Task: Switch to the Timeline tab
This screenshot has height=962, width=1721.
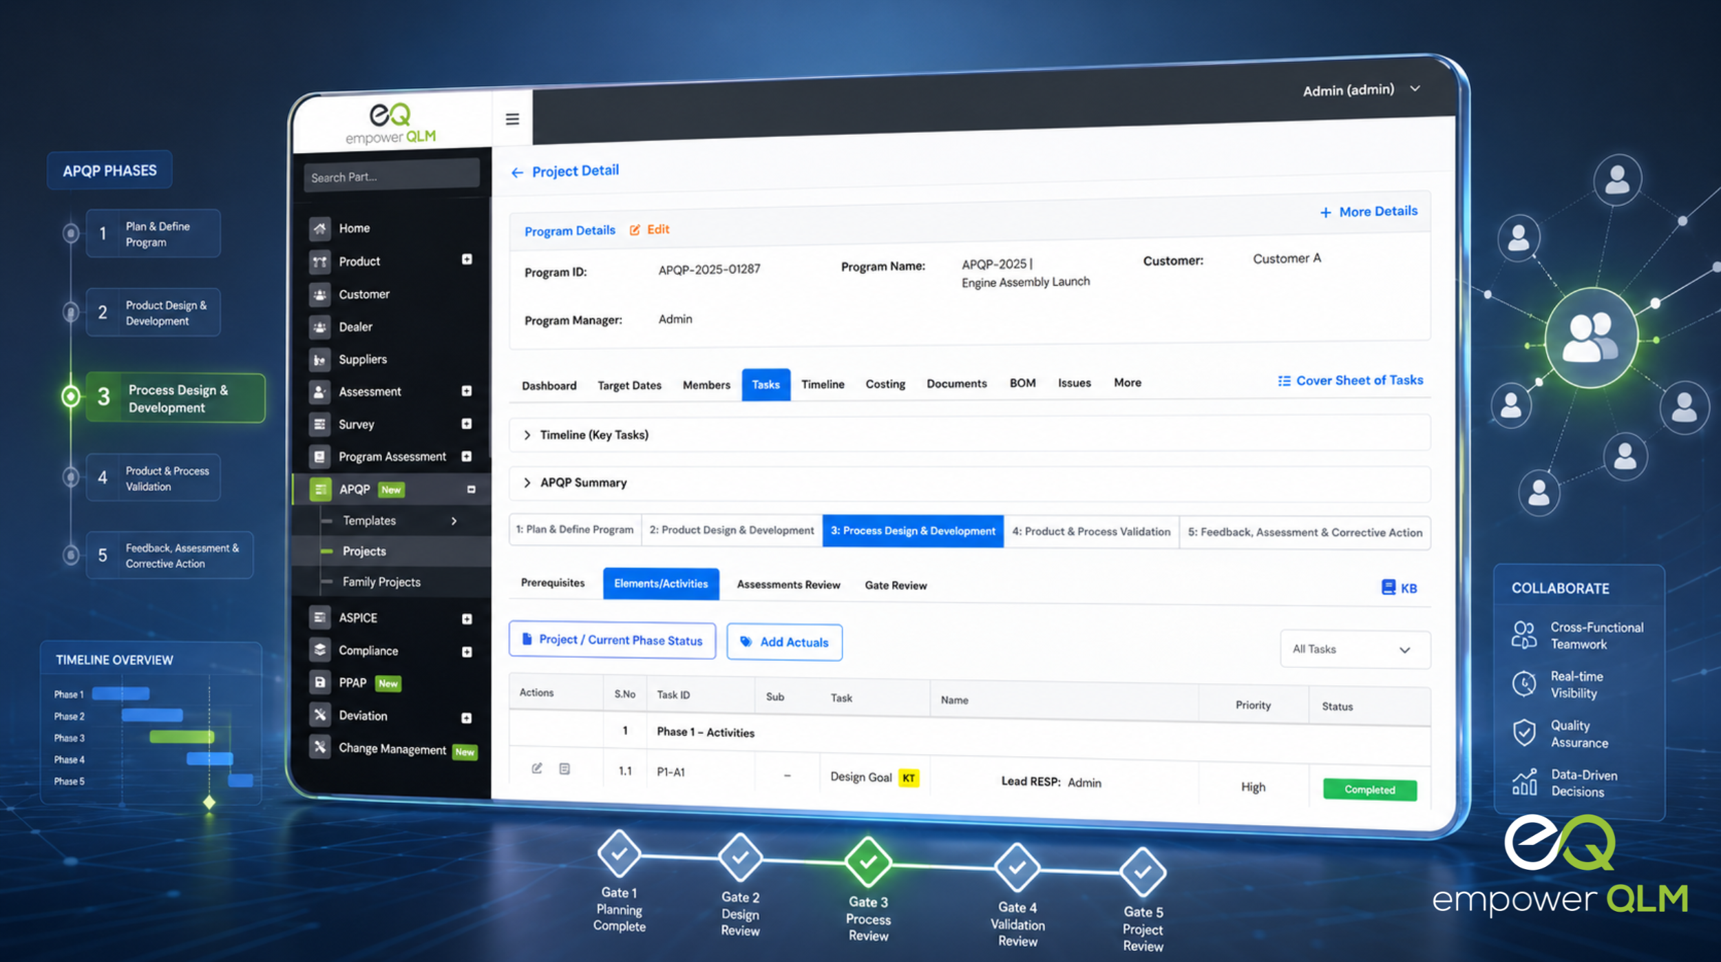Action: point(823,384)
